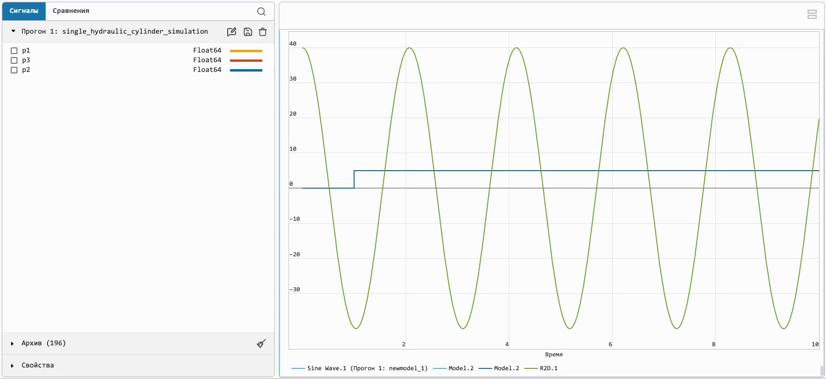Click the X-axis tick label 10
The height and width of the screenshot is (379, 826).
(x=815, y=344)
